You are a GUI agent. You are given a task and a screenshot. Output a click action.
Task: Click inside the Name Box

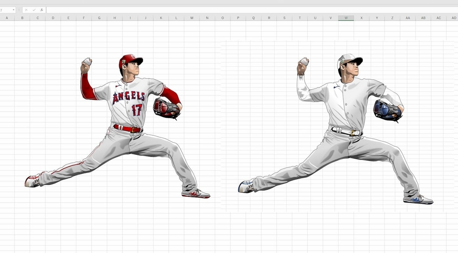6,10
